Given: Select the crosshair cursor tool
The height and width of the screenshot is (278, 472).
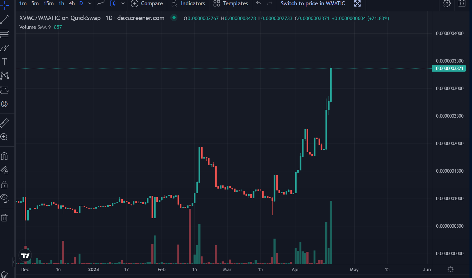Looking at the screenshot, I should click(x=4, y=5).
